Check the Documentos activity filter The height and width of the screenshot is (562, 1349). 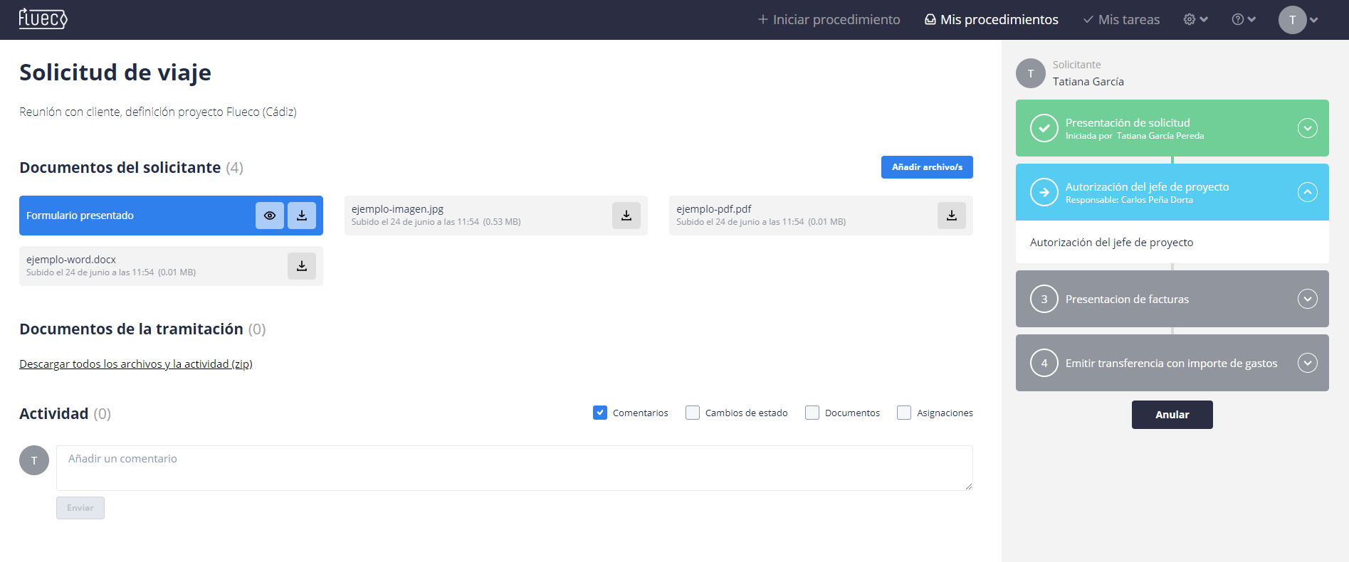(x=812, y=413)
